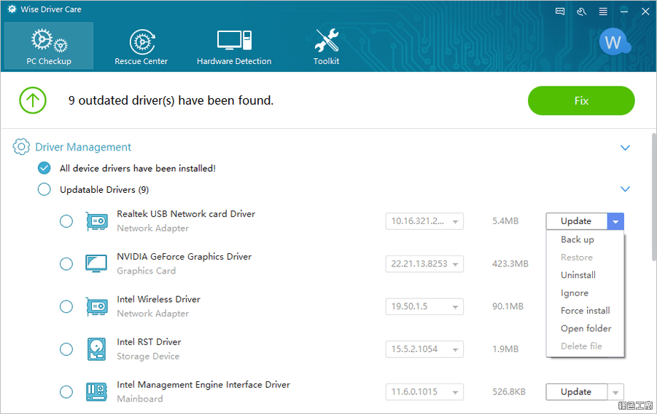Click Update for Realtek USB Network driver
657x414 pixels.
(x=577, y=221)
